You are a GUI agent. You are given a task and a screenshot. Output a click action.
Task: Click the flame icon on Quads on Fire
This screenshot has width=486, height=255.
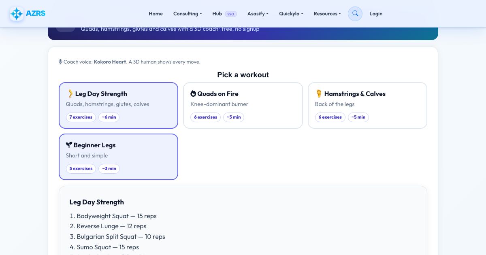pyautogui.click(x=193, y=93)
